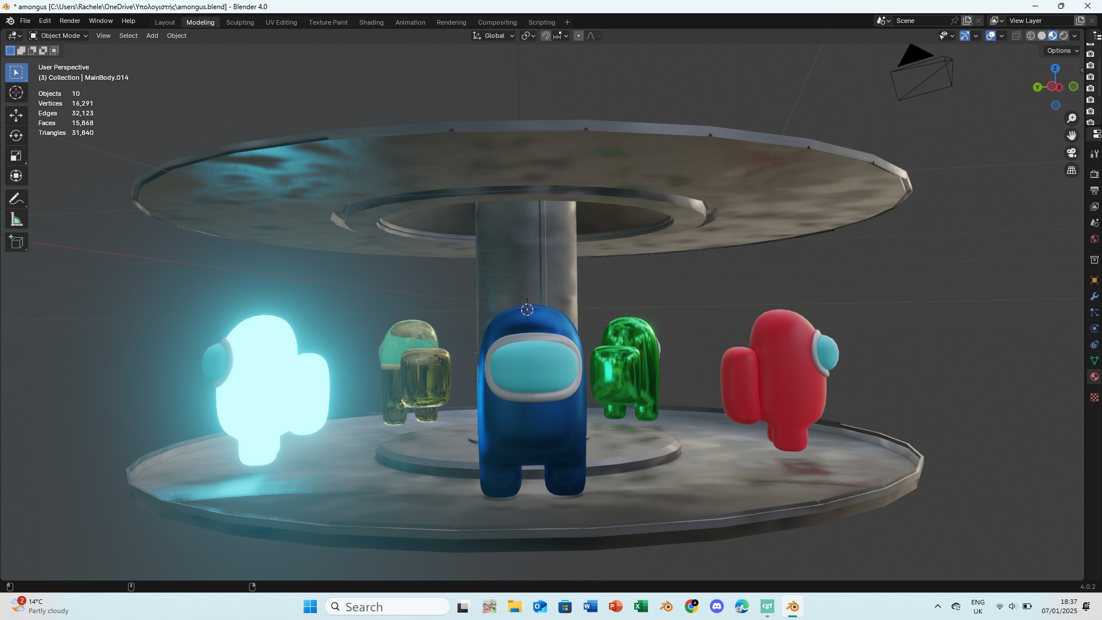Image resolution: width=1102 pixels, height=620 pixels.
Task: Open the Select menu in viewport header
Action: [x=128, y=36]
